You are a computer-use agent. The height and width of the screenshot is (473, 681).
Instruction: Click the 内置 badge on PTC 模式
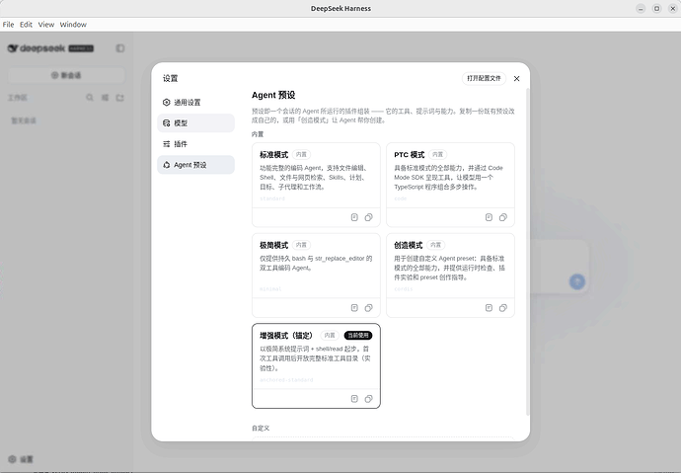pyautogui.click(x=438, y=155)
